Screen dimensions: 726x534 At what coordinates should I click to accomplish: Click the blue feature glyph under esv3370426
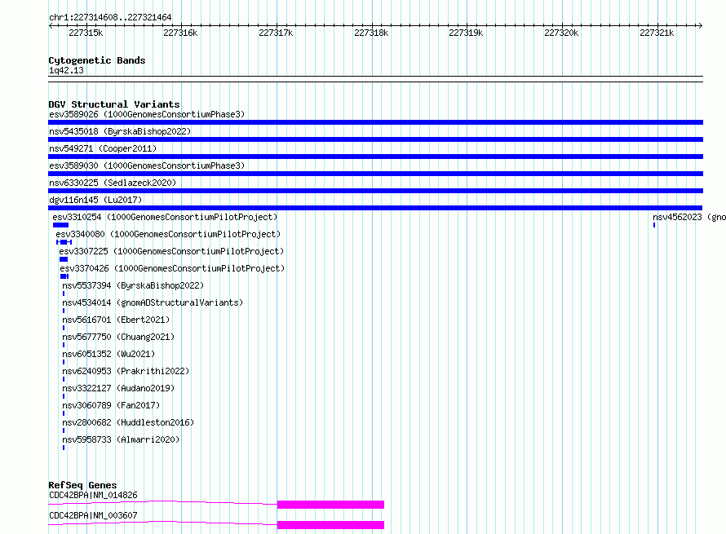point(64,276)
